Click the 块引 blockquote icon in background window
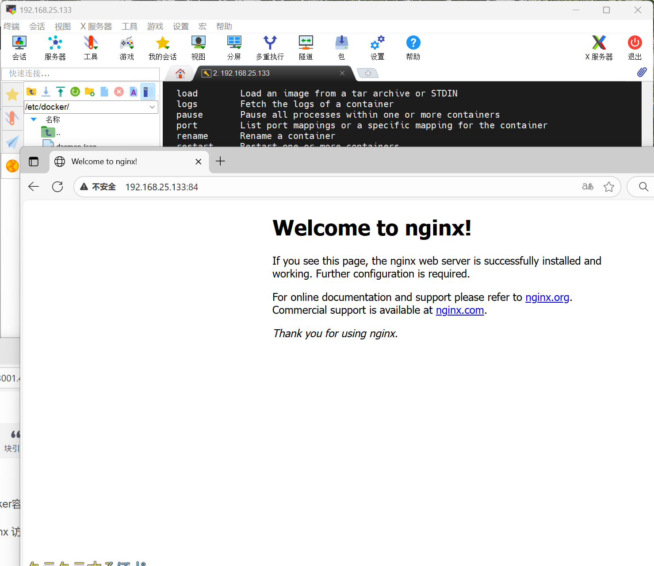Image resolution: width=654 pixels, height=566 pixels. (x=12, y=441)
